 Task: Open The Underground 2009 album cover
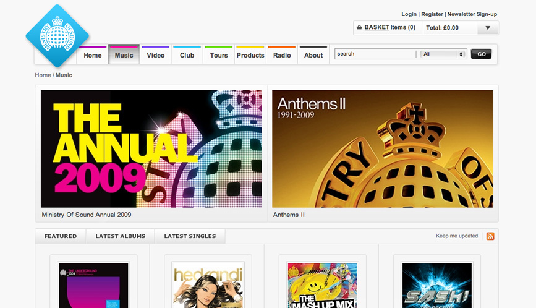(x=93, y=286)
